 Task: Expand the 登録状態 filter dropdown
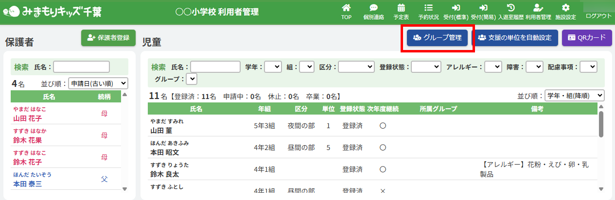click(x=426, y=67)
